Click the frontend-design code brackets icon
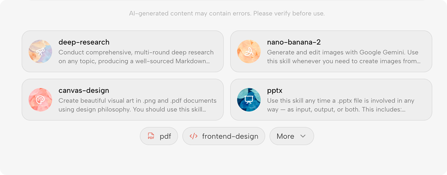447x175 pixels. pyautogui.click(x=194, y=136)
